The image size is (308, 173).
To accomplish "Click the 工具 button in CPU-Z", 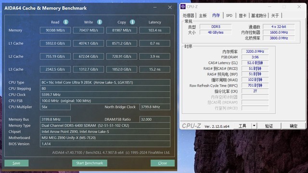I will pyautogui.click(x=242, y=126).
